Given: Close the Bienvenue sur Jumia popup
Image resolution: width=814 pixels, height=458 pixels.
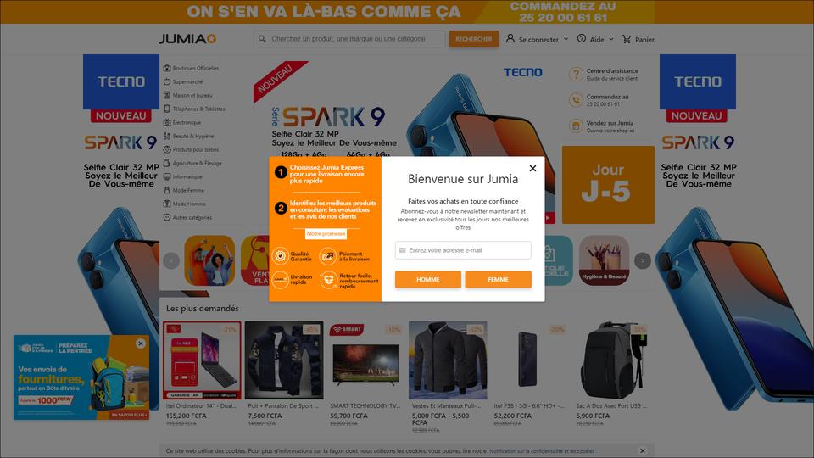Looking at the screenshot, I should 532,168.
